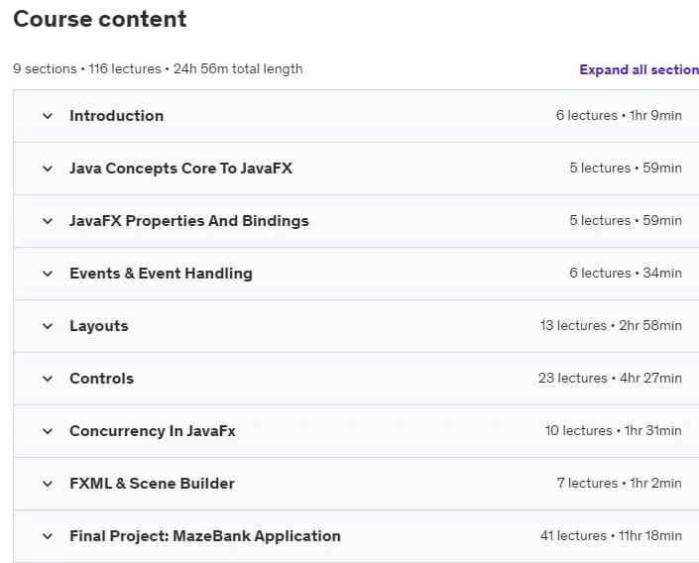Open Java Concepts Core To JavaFX title
Image resolution: width=699 pixels, height=563 pixels.
pyautogui.click(x=181, y=169)
